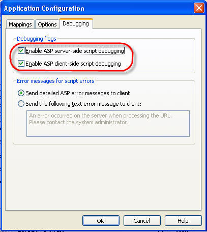Click the 'Enable ASP client-side script debugging' label text
This screenshot has height=232, width=207.
pyautogui.click(x=73, y=64)
